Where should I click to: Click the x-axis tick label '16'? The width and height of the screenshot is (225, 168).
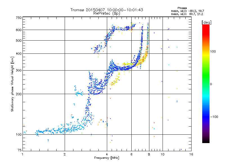pos(191,154)
